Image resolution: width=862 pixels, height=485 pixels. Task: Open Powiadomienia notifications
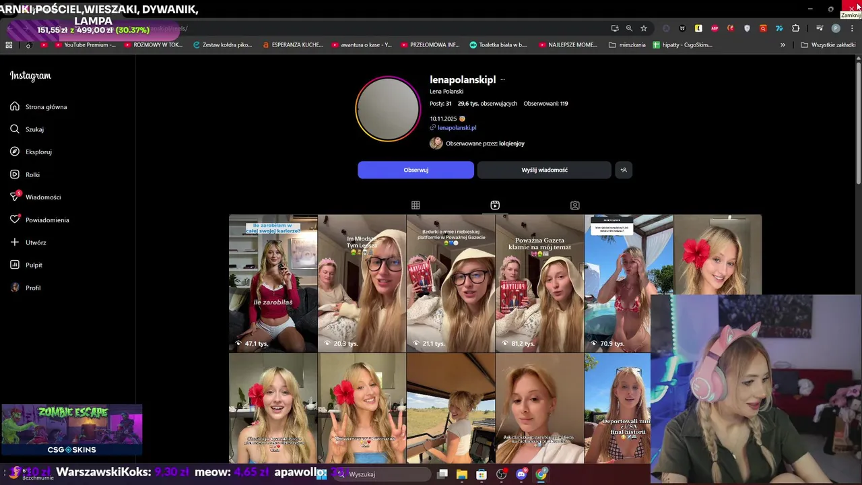pyautogui.click(x=40, y=220)
